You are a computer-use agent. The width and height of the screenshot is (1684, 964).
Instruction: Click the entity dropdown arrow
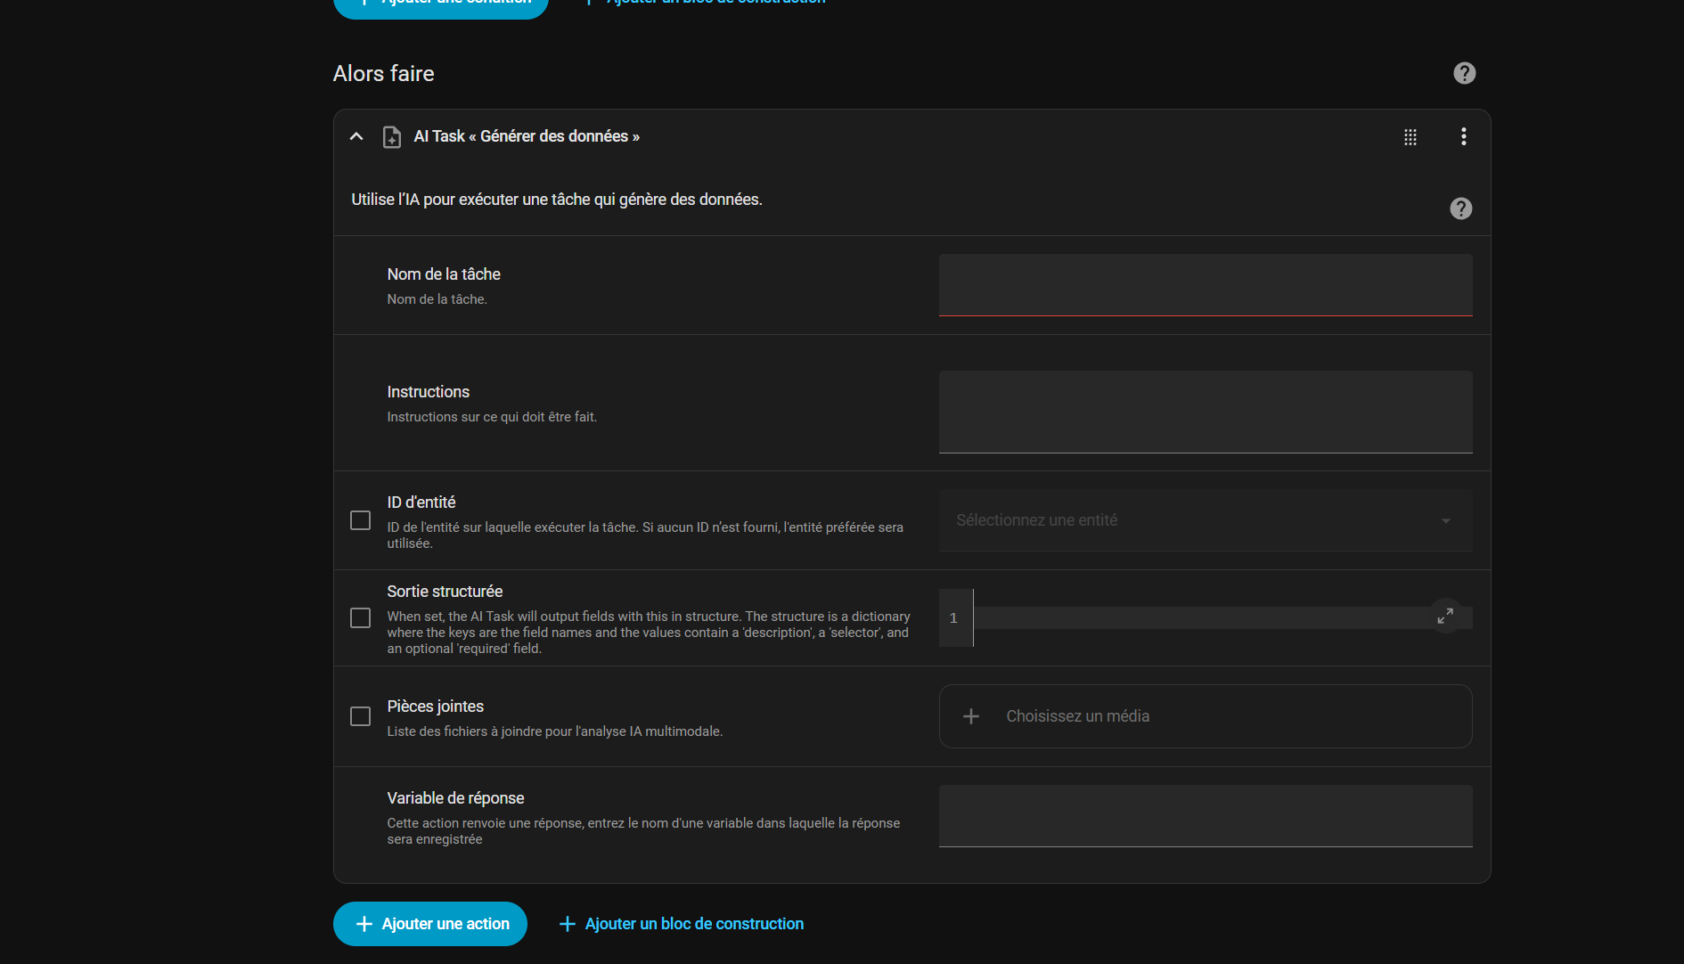[1445, 521]
